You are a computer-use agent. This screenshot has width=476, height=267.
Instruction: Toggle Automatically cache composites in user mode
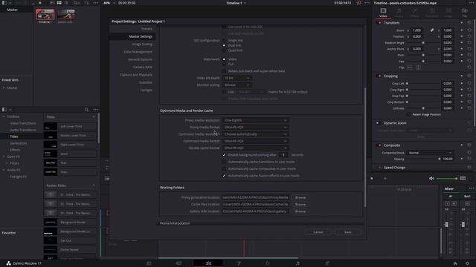(x=224, y=169)
